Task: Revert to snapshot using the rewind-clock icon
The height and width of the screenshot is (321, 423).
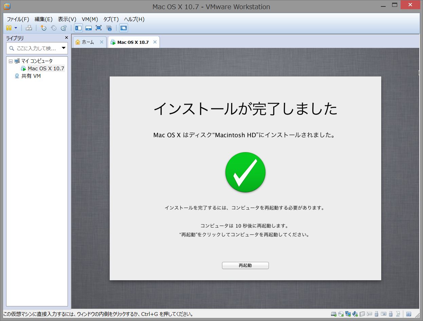Action: 53,28
